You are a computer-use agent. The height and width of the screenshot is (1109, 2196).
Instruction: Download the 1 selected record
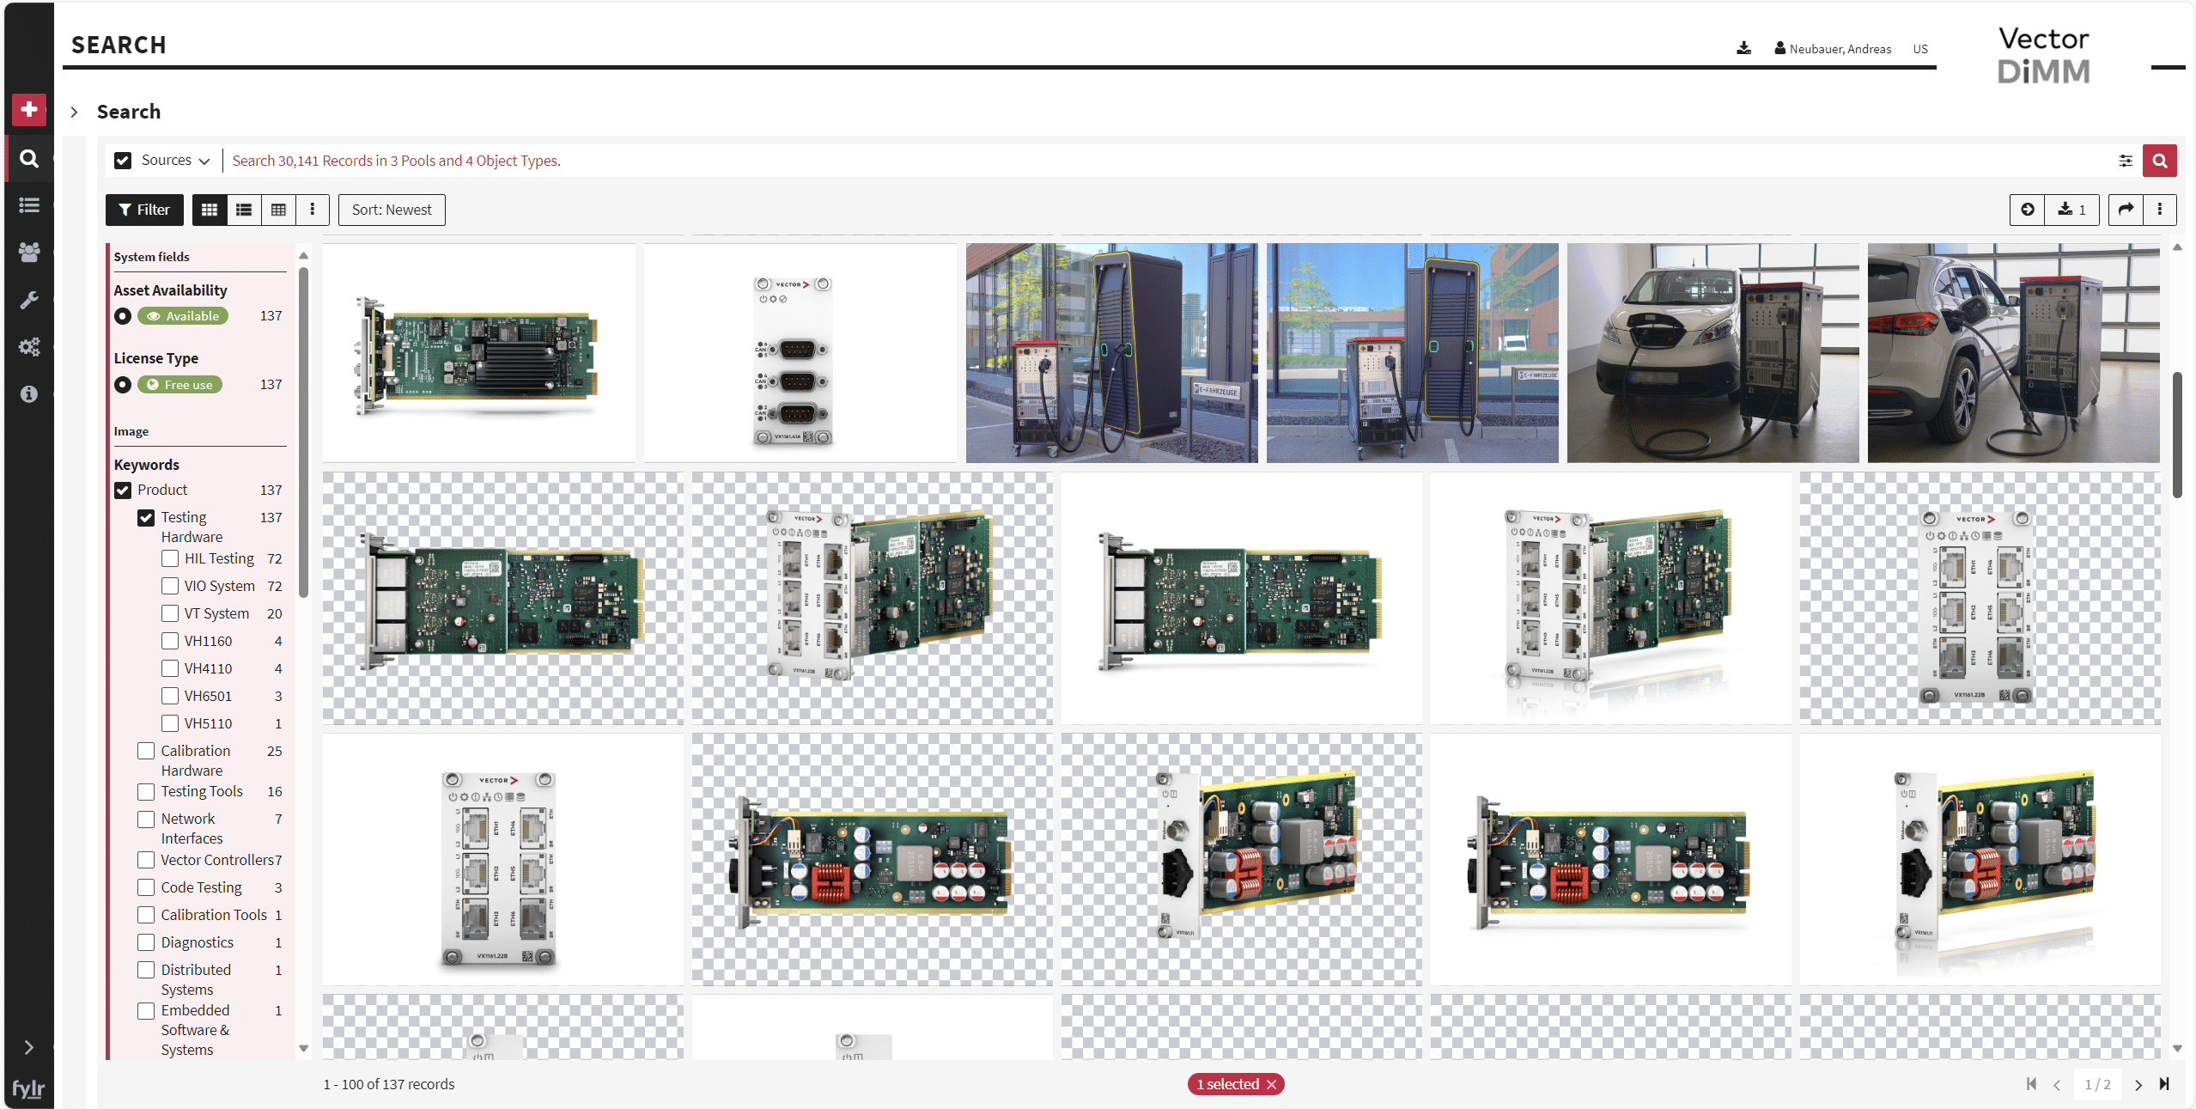click(x=2072, y=210)
